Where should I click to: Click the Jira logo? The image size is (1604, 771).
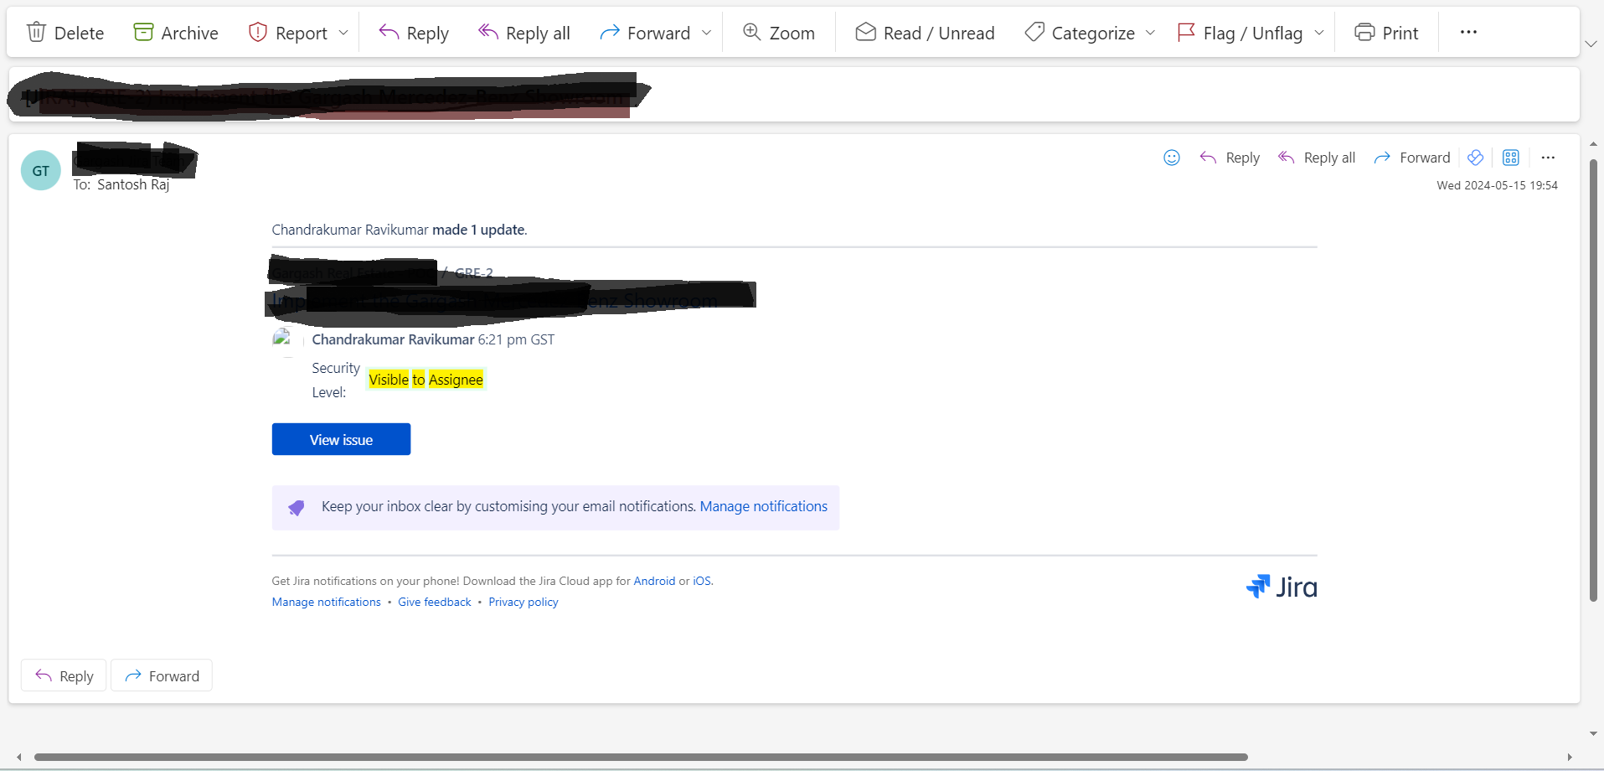(x=1282, y=587)
